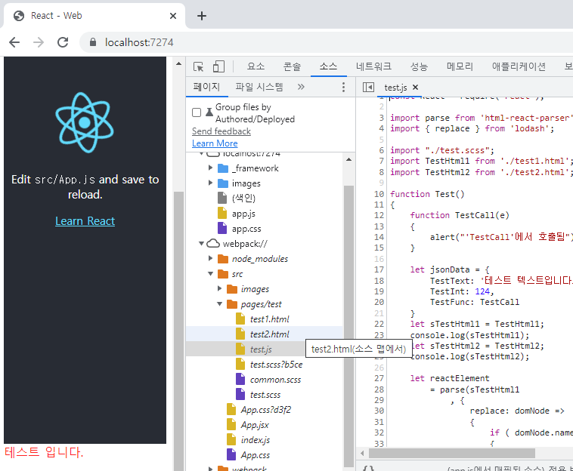Expand the localhost images folder
Viewport: 573px width, 471px height.
pos(210,183)
